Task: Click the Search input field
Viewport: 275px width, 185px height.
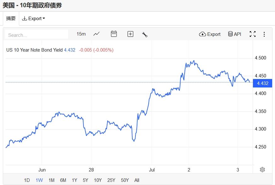Action: [x=37, y=35]
